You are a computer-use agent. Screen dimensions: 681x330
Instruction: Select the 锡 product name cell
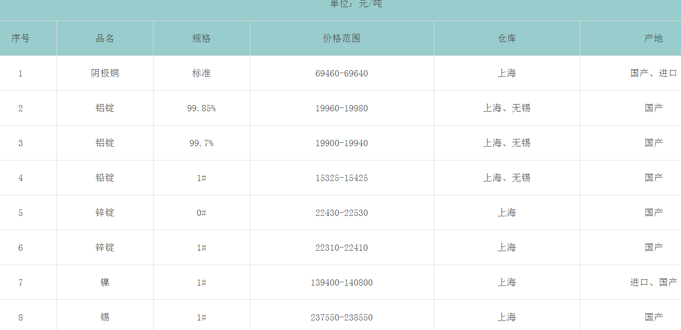(105, 317)
